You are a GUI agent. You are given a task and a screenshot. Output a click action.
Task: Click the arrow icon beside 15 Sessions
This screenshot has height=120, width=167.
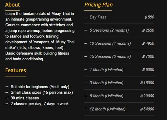[x=85, y=57]
